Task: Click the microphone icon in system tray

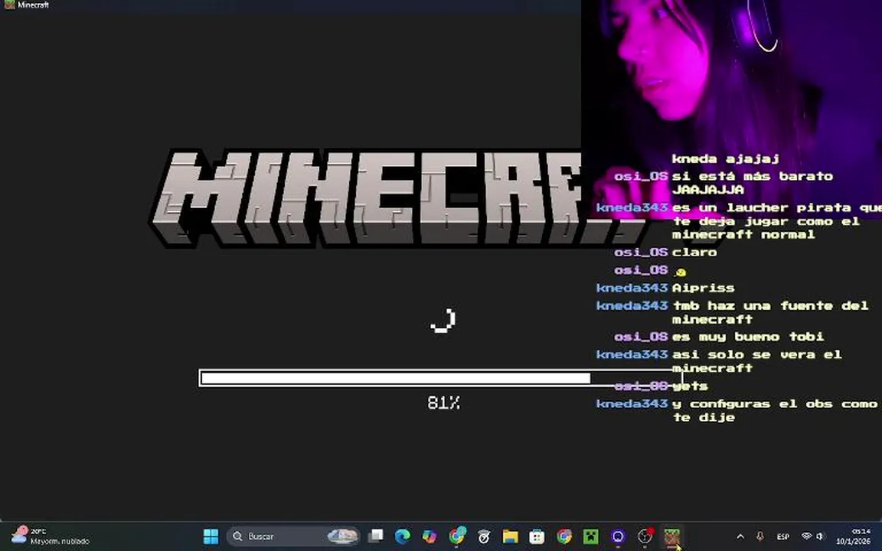Action: [760, 536]
